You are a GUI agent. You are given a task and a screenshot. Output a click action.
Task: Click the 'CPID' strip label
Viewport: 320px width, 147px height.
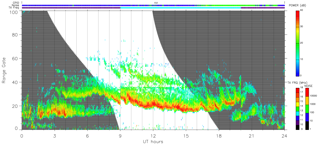[x=16, y=3]
